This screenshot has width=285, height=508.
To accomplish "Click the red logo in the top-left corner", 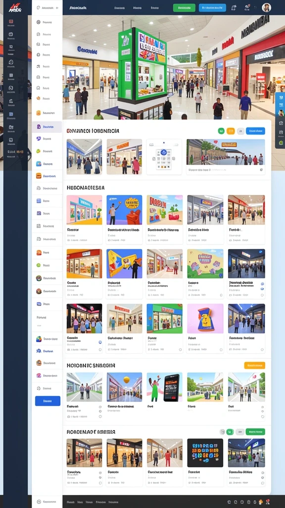I will pos(14,7).
